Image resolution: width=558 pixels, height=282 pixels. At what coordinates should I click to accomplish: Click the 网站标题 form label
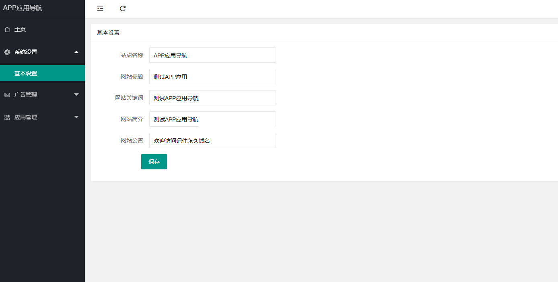click(132, 76)
